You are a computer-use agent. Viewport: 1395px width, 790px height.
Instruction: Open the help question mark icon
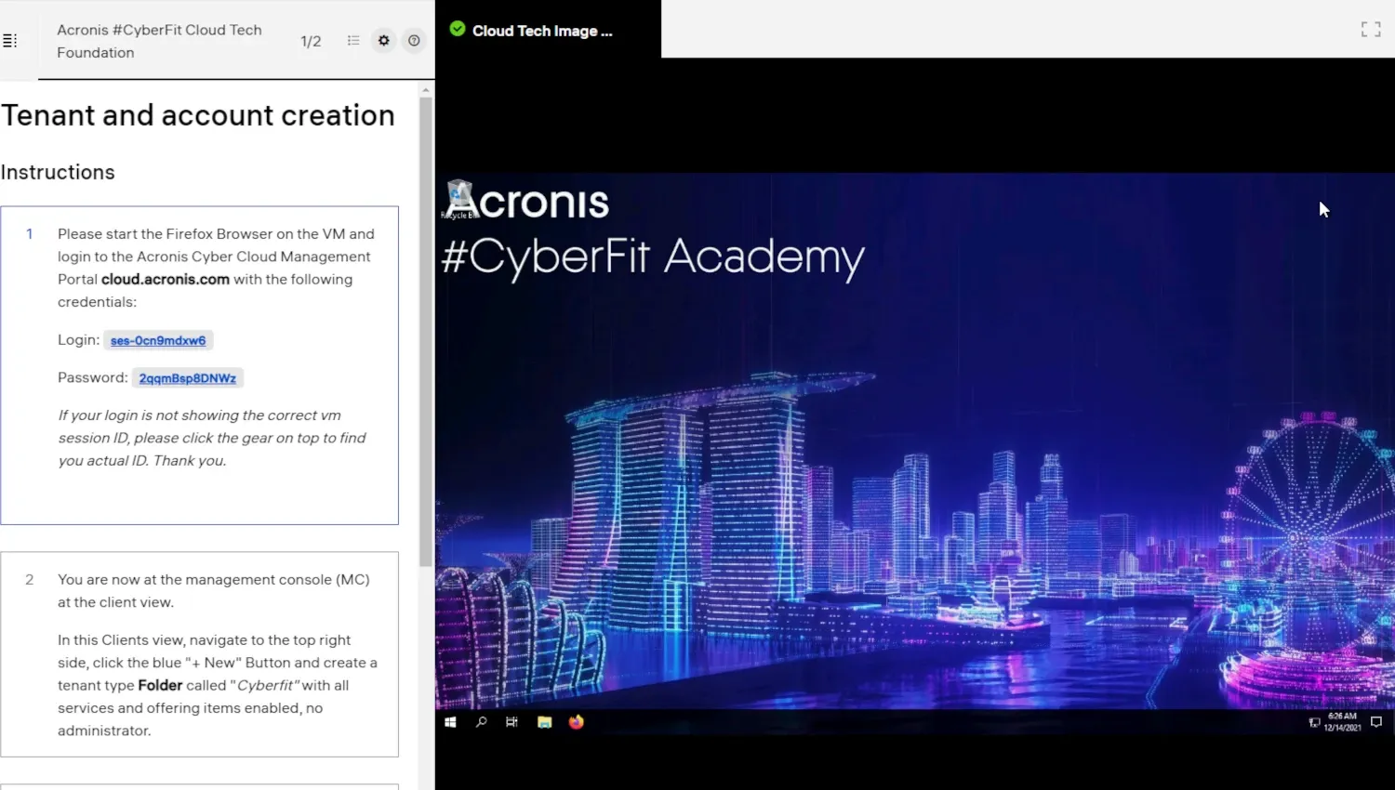tap(414, 41)
